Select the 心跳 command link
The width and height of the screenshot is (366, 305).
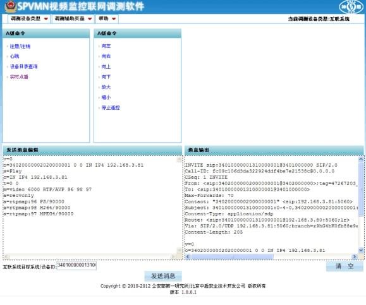(x=15, y=56)
